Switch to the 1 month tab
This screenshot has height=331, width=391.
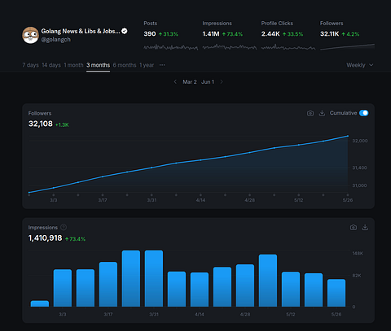(x=73, y=65)
